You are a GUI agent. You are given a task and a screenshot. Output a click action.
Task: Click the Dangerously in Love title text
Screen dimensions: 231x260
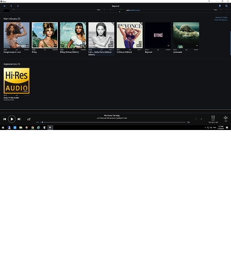[12, 52]
